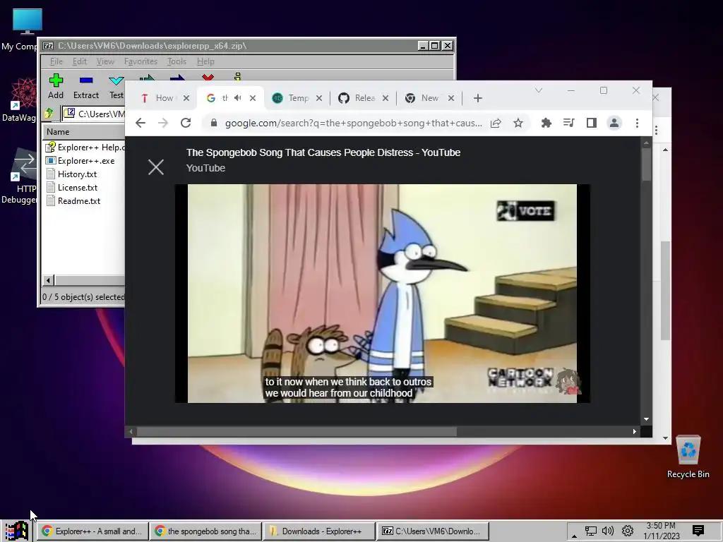This screenshot has width=723, height=542.
Task: Open the Recycle Bin
Action: tap(688, 457)
